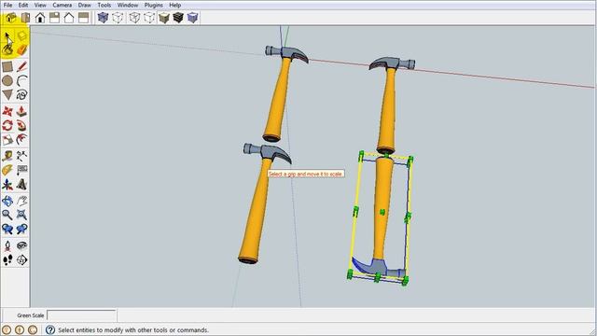The width and height of the screenshot is (597, 336).
Task: Switch to Iso view
Action: pos(10,18)
